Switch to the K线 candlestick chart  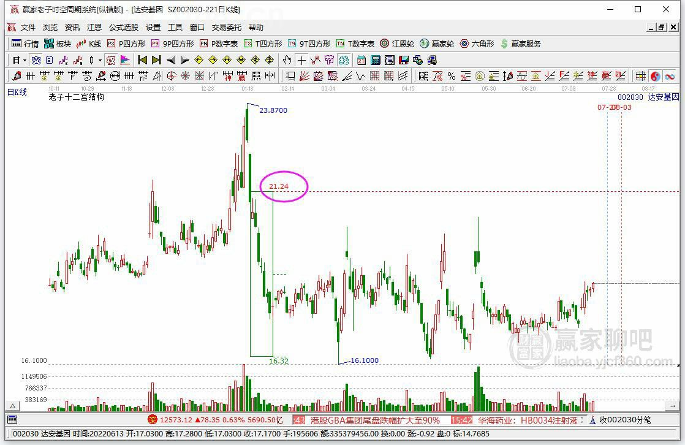pyautogui.click(x=89, y=44)
